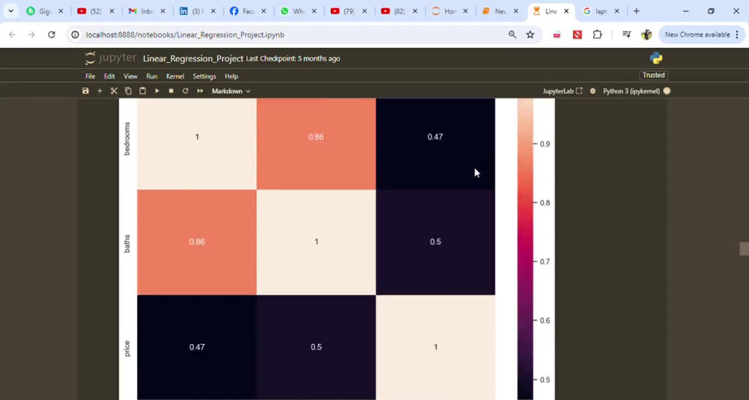Go back to the previous page

(x=13, y=34)
